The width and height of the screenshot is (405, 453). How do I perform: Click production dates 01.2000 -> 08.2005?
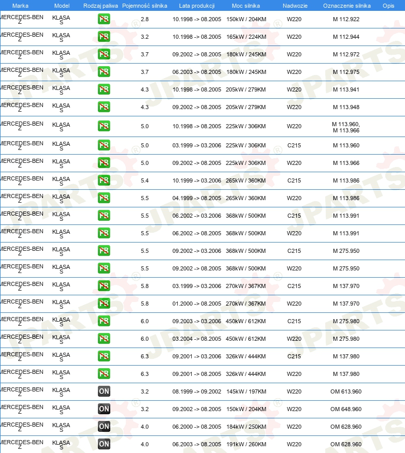tap(197, 304)
